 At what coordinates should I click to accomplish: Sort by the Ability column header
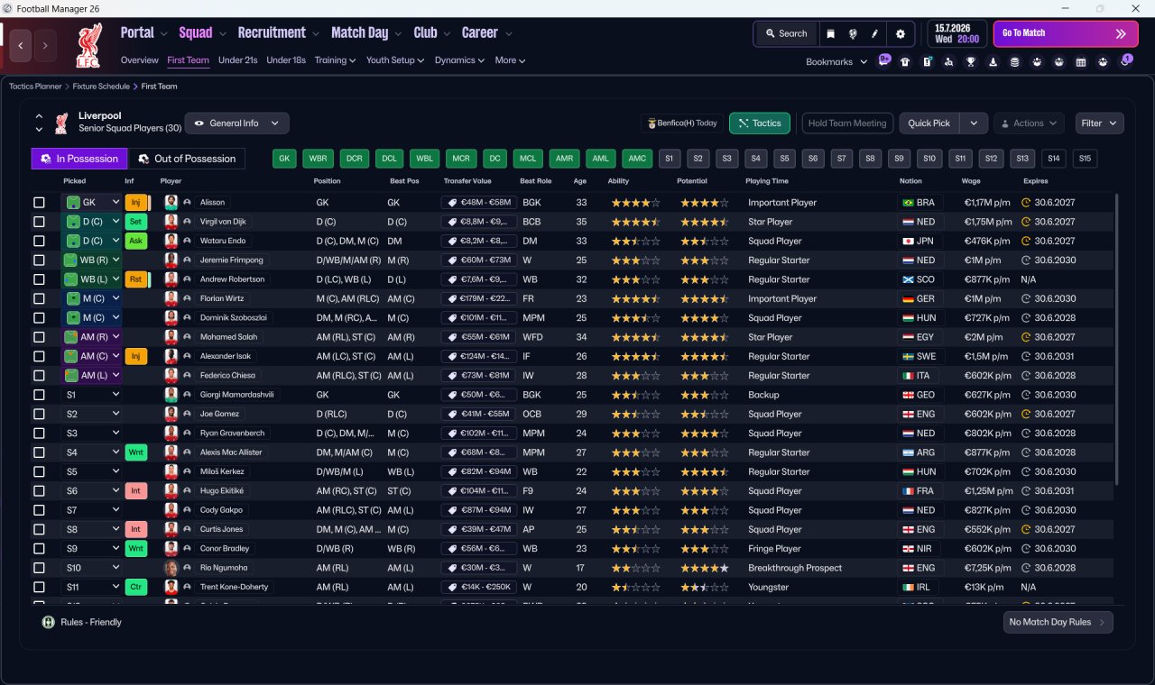(618, 181)
